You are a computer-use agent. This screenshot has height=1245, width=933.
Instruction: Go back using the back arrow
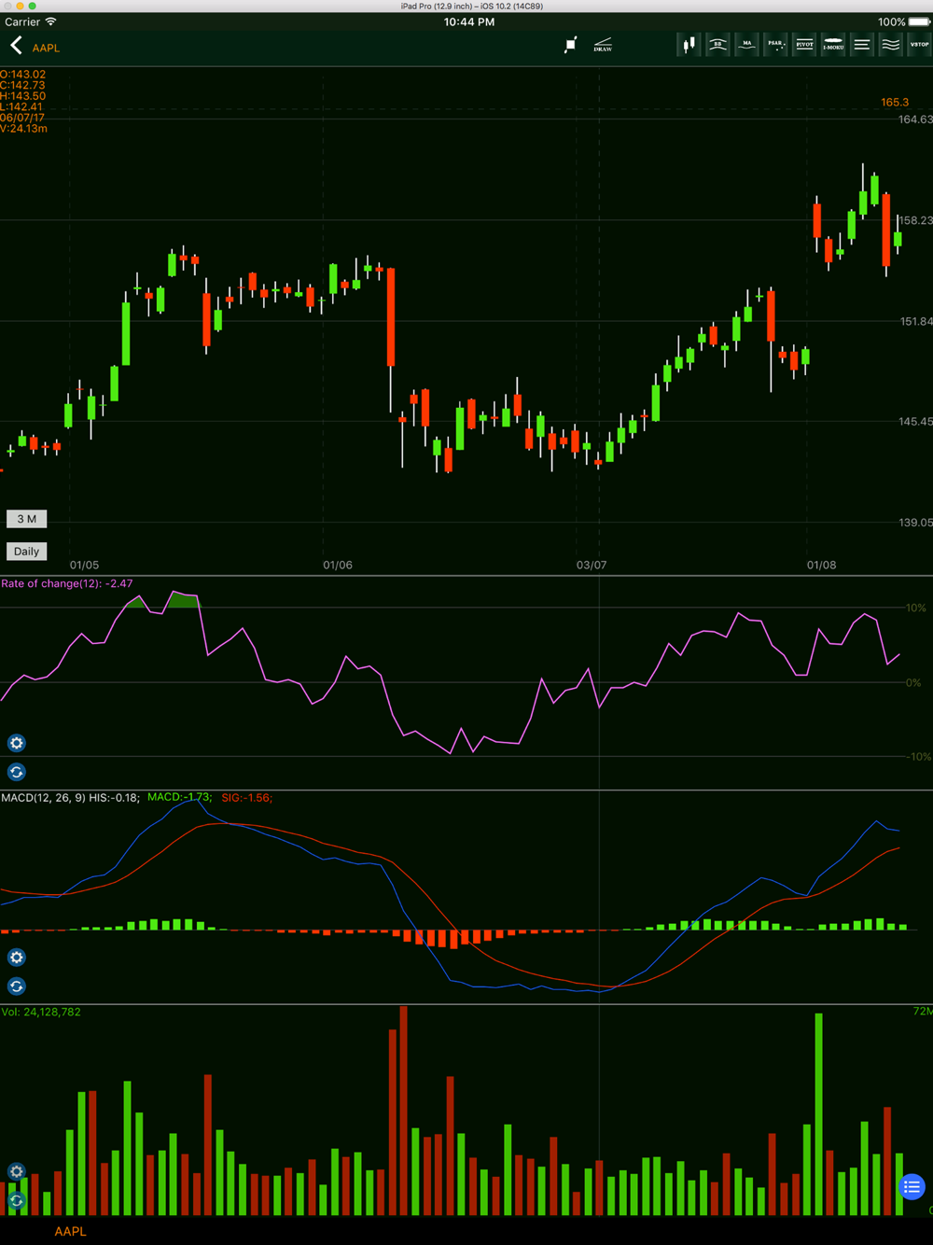click(16, 46)
